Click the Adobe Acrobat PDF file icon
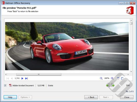 coord(10,85)
